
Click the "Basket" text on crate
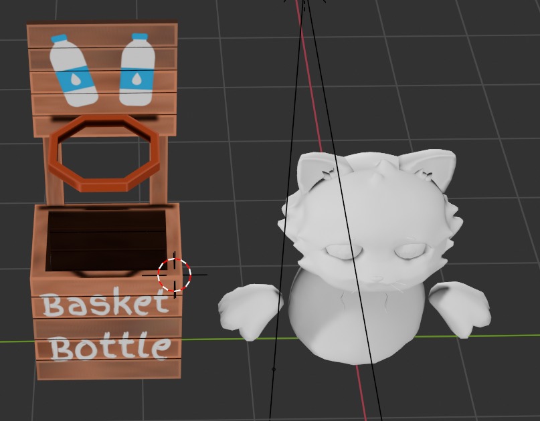click(x=105, y=302)
